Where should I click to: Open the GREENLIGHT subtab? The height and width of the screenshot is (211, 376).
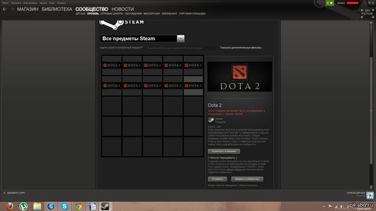click(169, 13)
